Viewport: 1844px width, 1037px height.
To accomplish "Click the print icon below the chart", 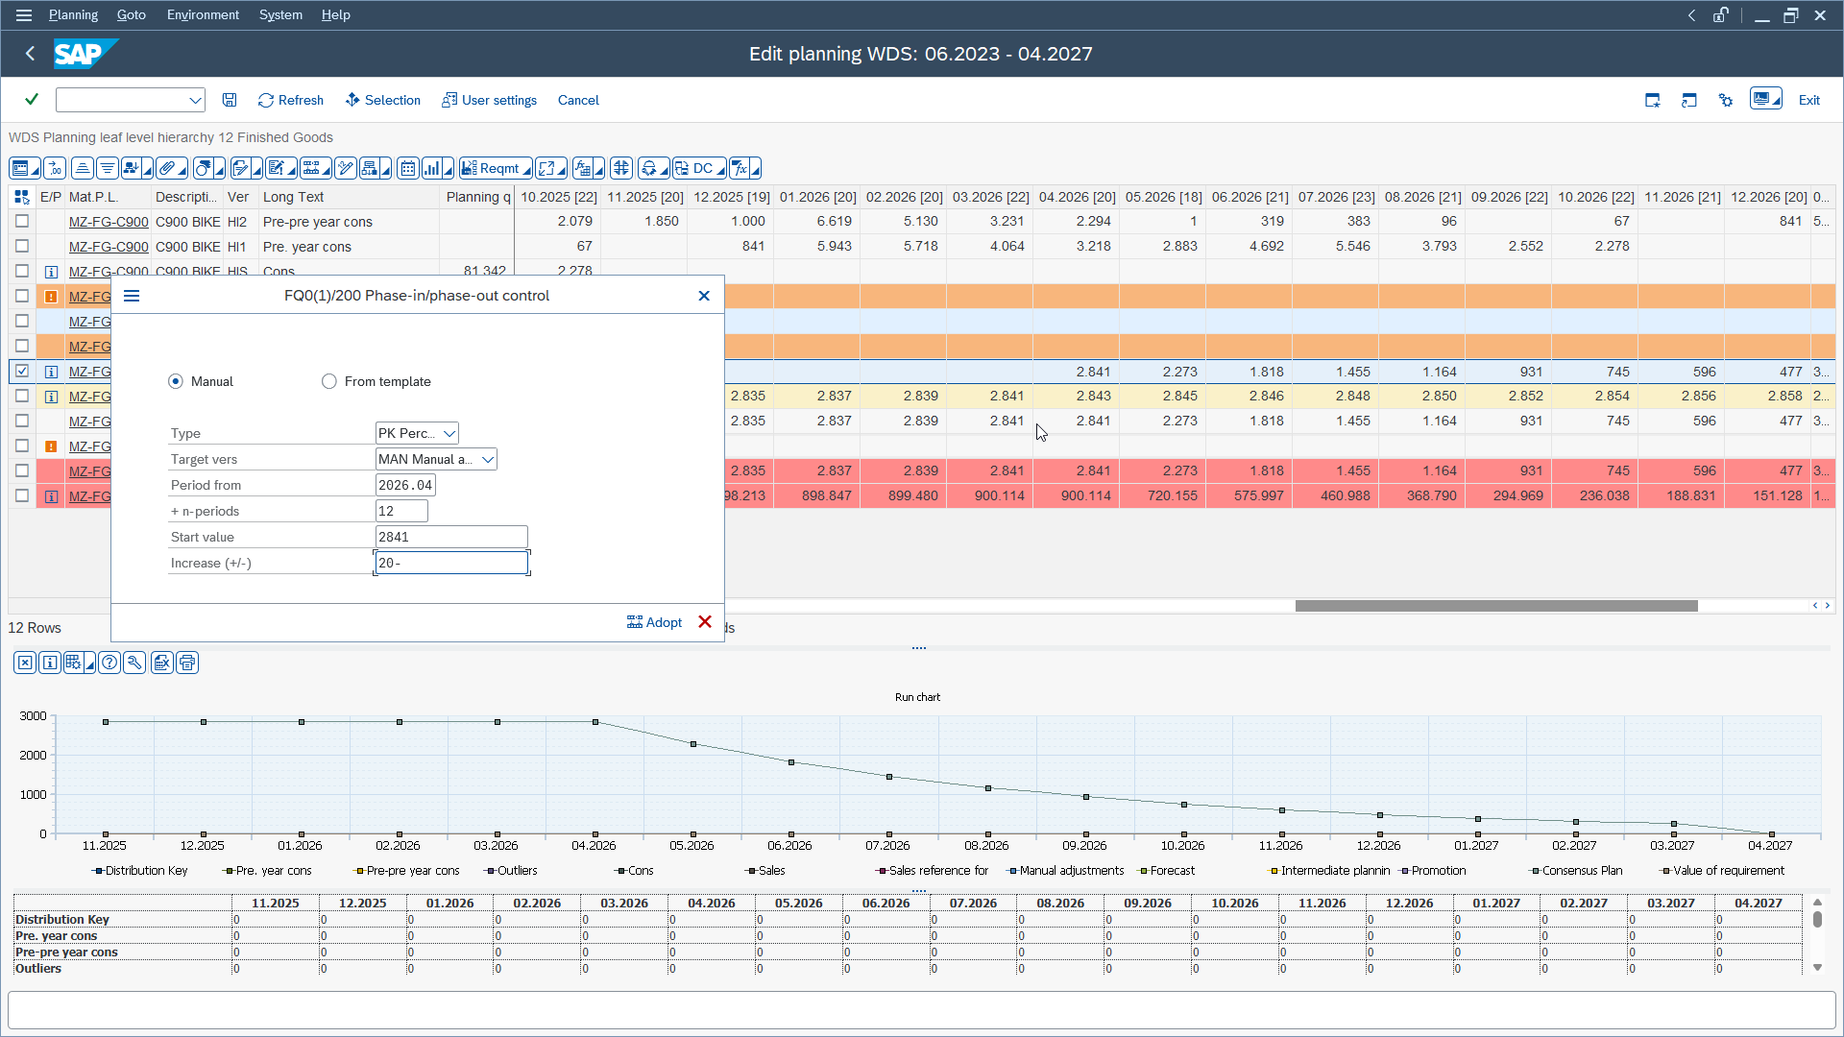I will pyautogui.click(x=187, y=663).
